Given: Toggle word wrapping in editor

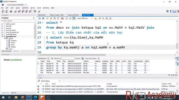Looking at the screenshot, I should coord(110,18).
